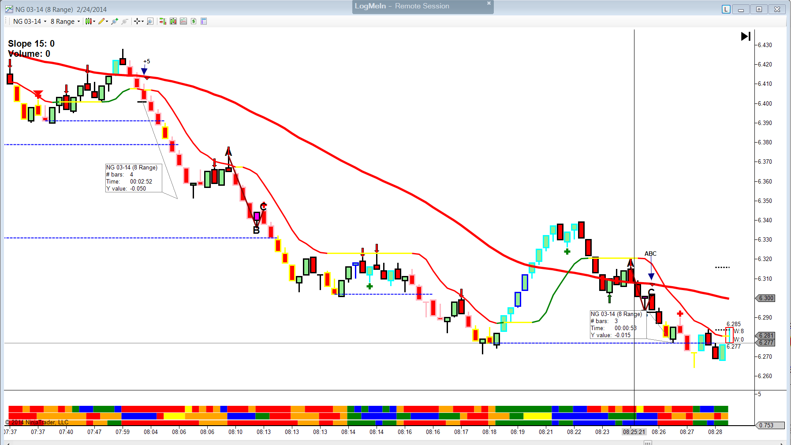Image resolution: width=791 pixels, height=445 pixels.
Task: Click the '08:10' time axis label
Action: click(x=235, y=432)
